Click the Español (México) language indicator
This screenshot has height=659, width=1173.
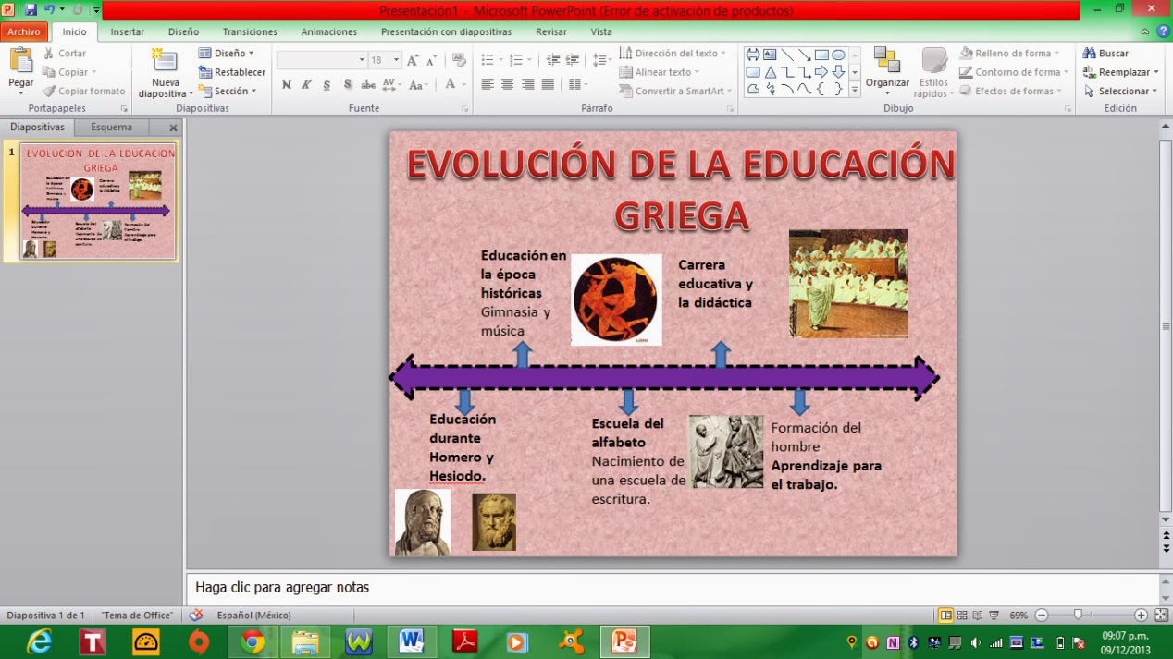tap(254, 616)
